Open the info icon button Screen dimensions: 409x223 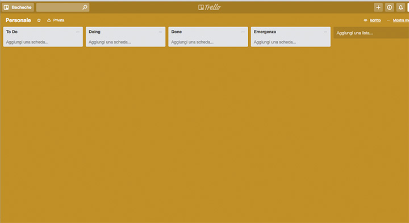click(x=390, y=7)
